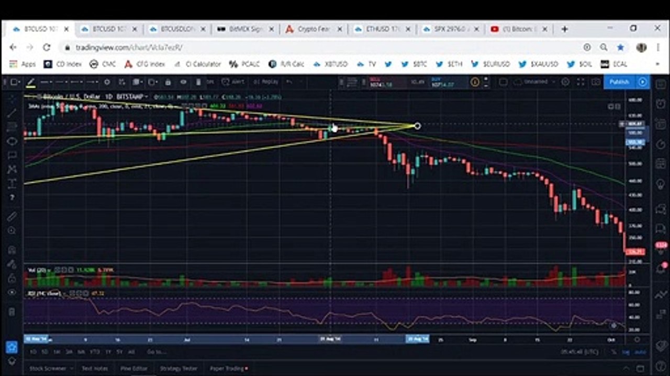
Task: Click the orange circle icon in top toolbar
Action: 475,82
